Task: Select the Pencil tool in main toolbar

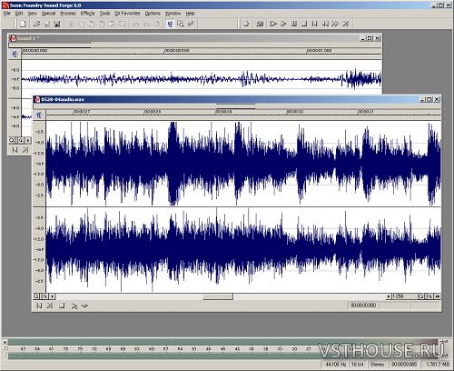Action: tap(191, 24)
